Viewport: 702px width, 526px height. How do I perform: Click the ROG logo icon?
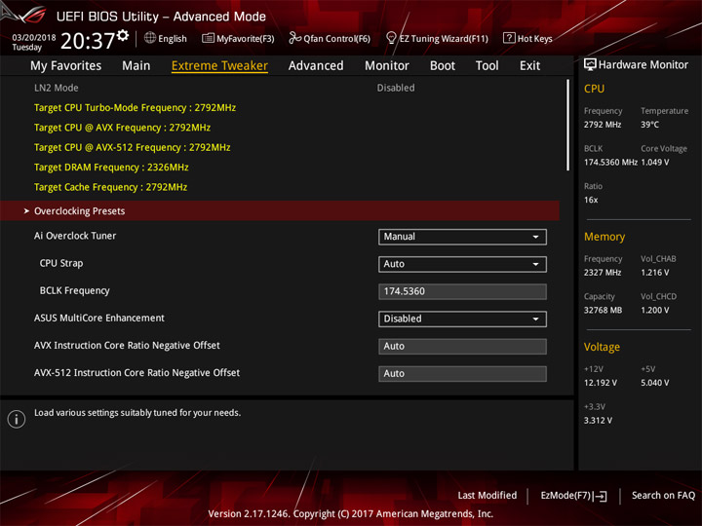24,14
